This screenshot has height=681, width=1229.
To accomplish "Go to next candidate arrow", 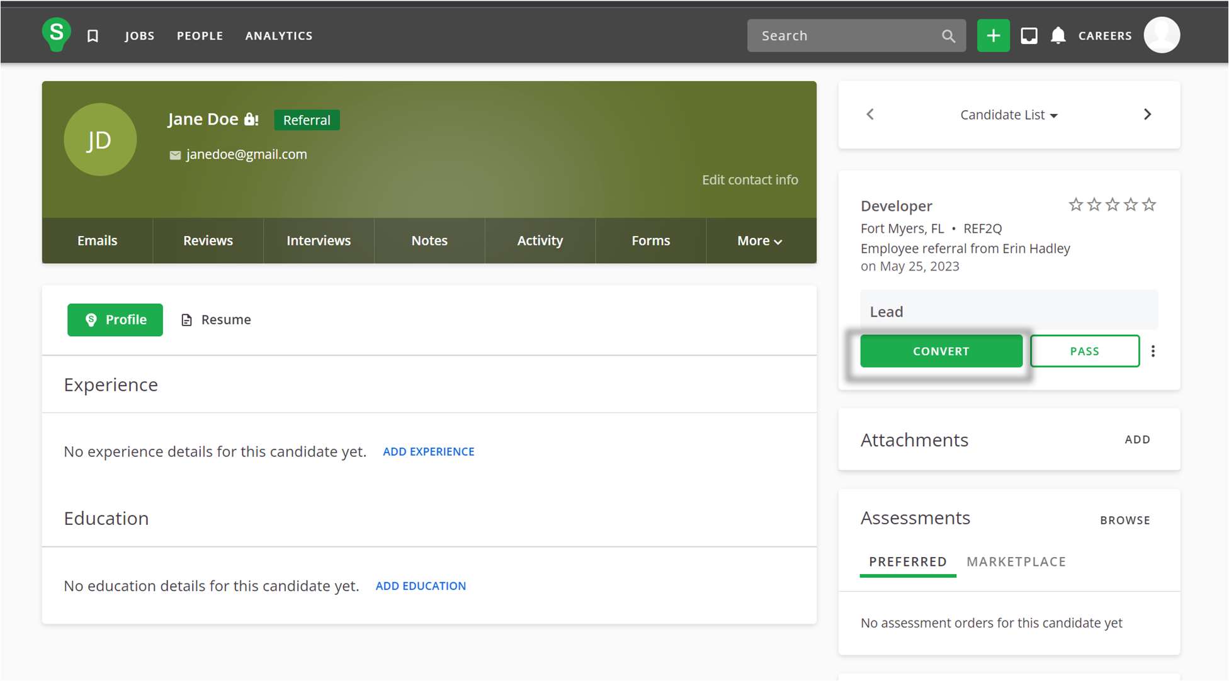I will pyautogui.click(x=1147, y=114).
